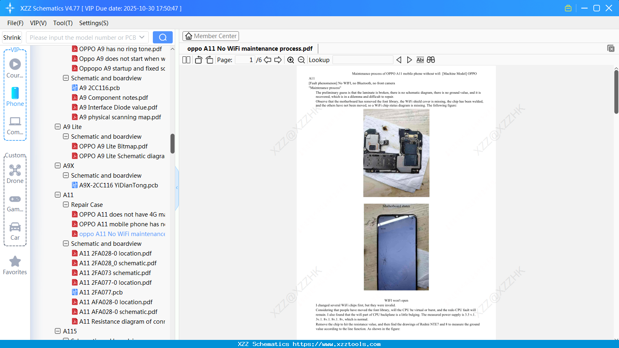Jump to previous lookup result
619x348 pixels.
[399, 60]
